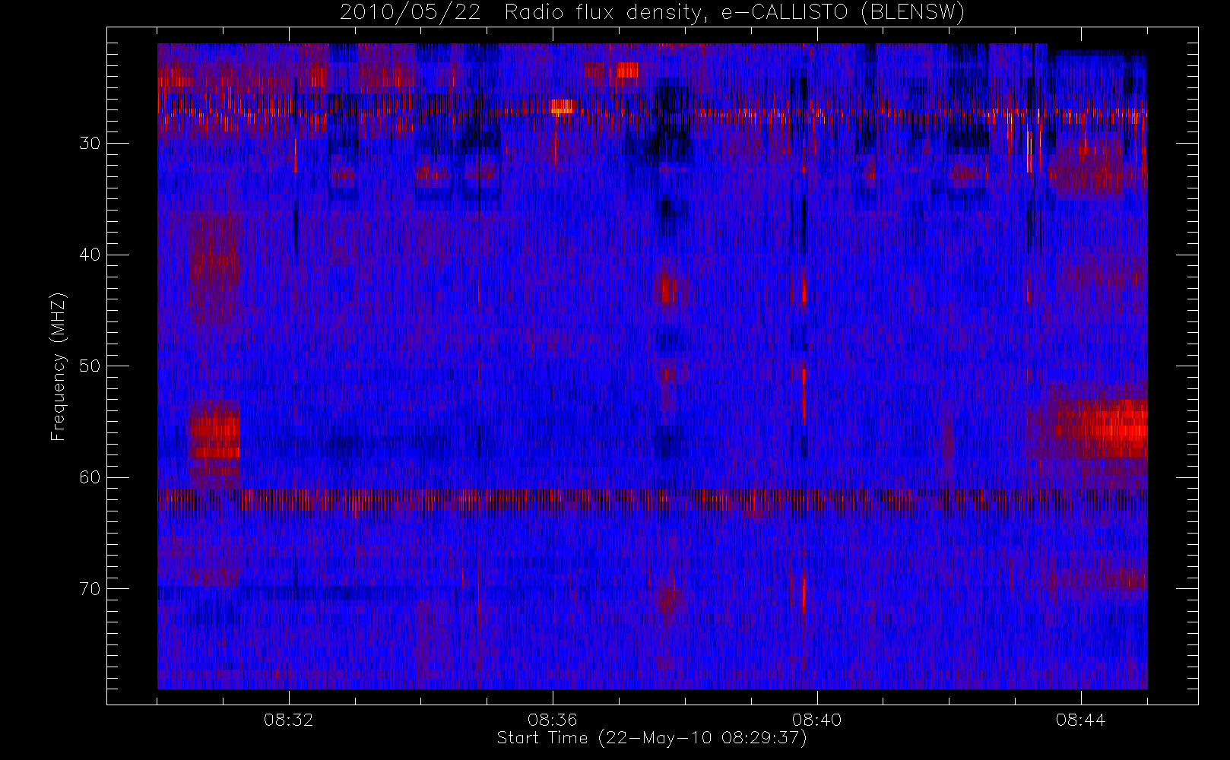The height and width of the screenshot is (760, 1230).
Task: Click the 08:40 time axis label
Action: click(816, 720)
